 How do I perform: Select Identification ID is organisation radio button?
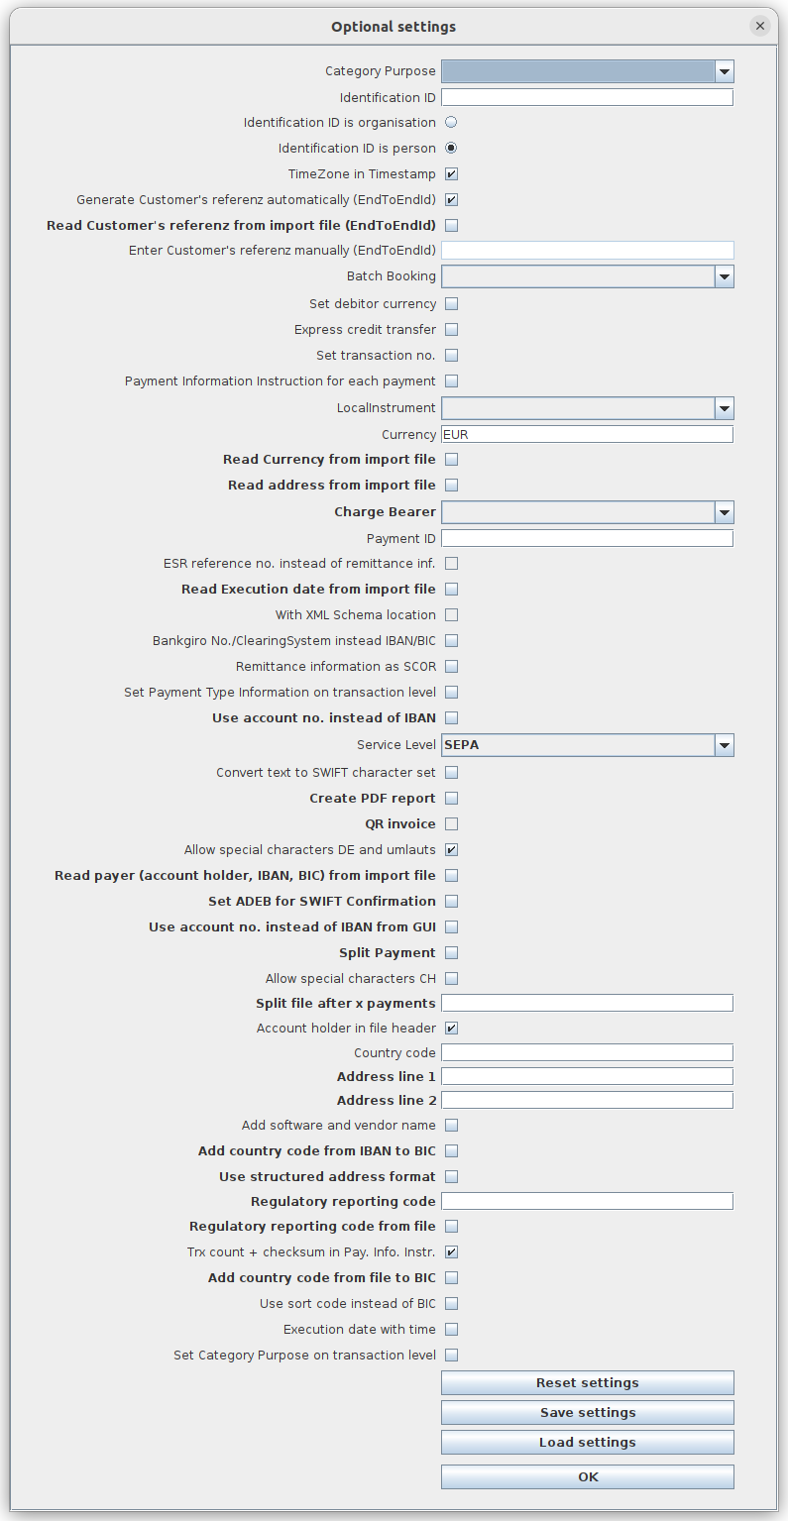tap(451, 123)
